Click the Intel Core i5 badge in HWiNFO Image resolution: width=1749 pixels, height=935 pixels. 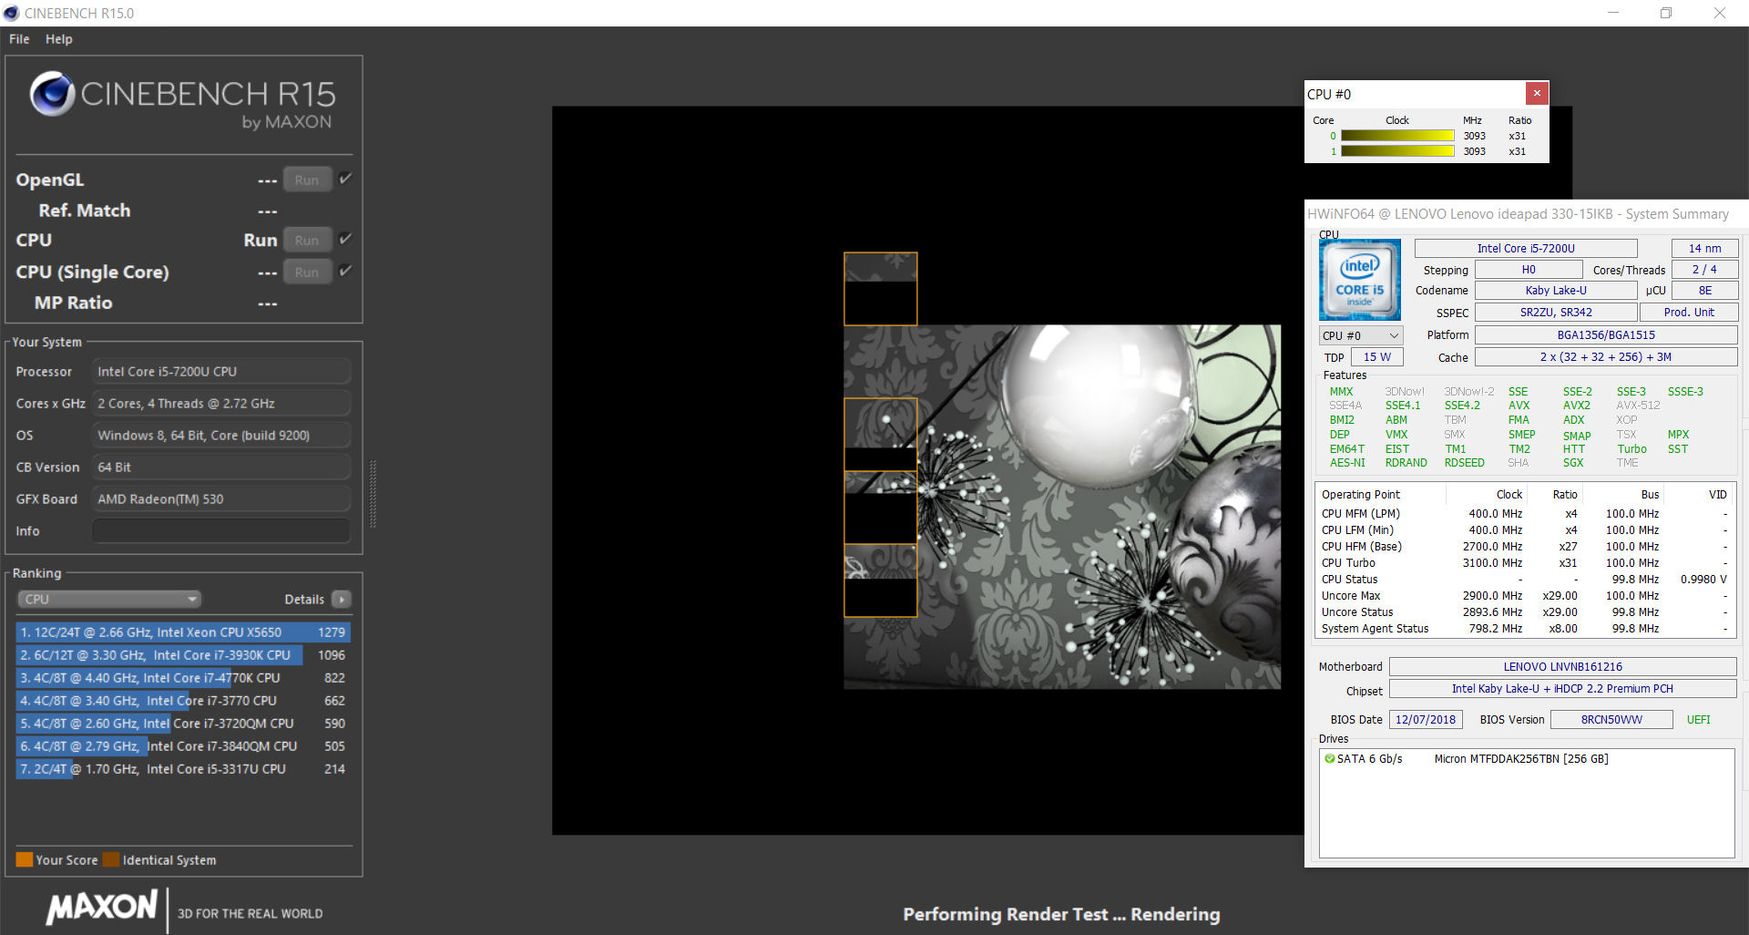click(1359, 280)
